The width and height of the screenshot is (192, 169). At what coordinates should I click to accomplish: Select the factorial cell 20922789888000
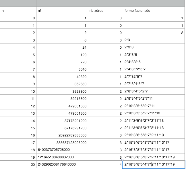pyautogui.click(x=62, y=135)
